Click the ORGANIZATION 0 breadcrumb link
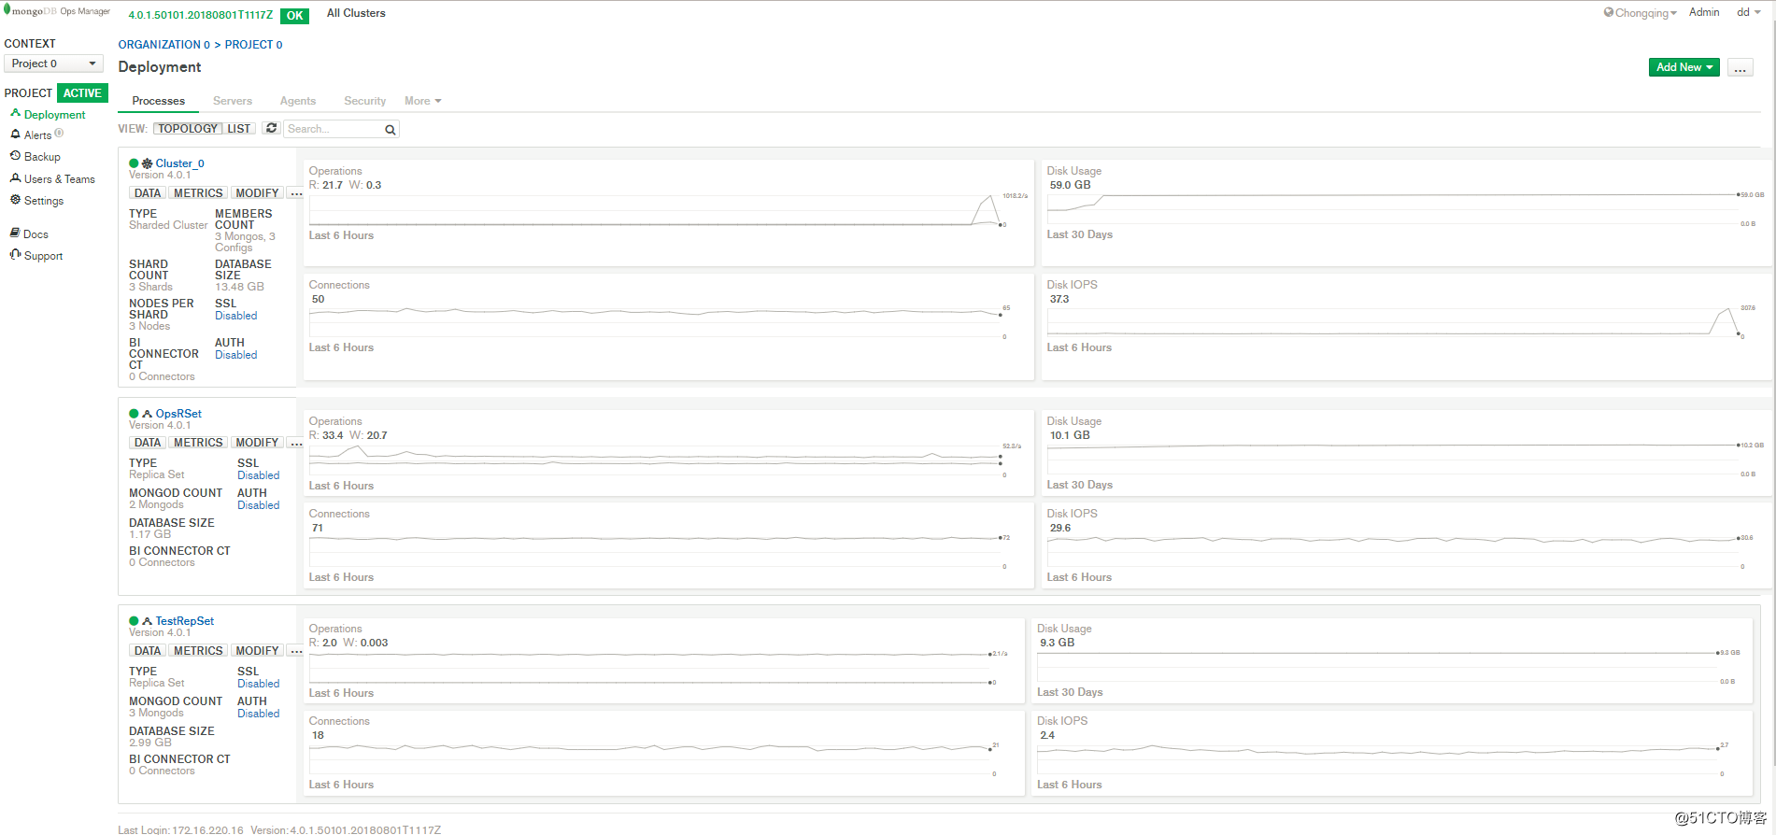 point(163,45)
